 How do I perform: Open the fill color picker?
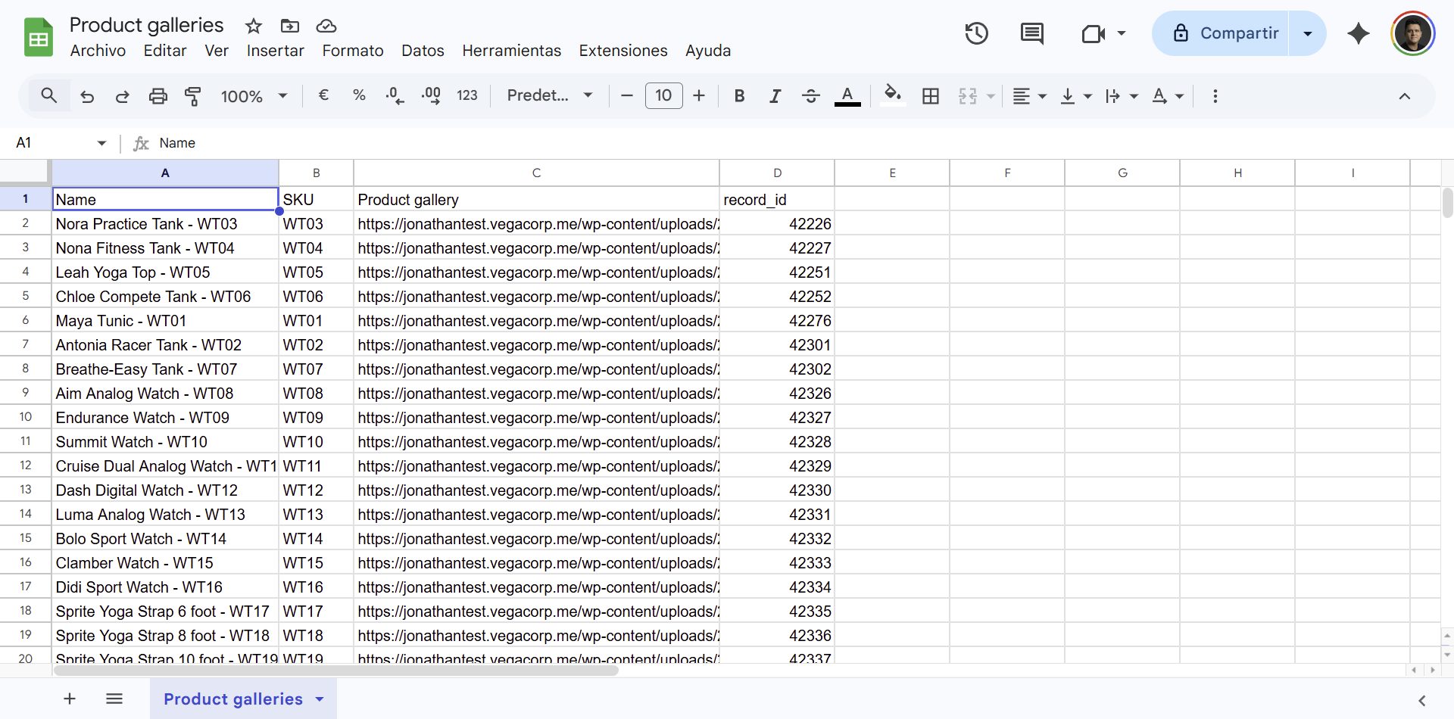click(893, 95)
